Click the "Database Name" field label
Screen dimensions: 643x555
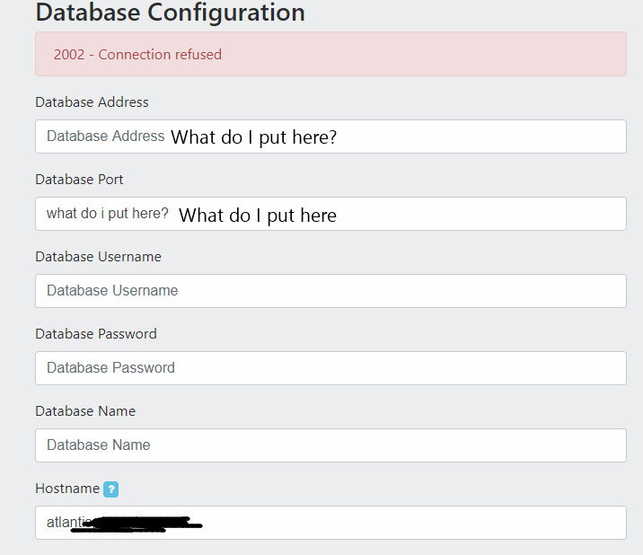[85, 411]
